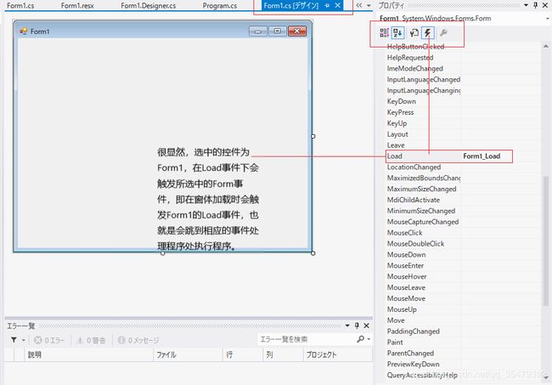Select the Leave event
The width and height of the screenshot is (552, 385).
point(396,145)
